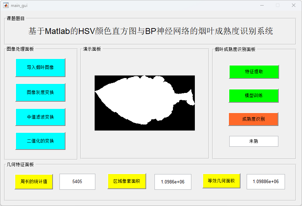
Task: Click the main_gui window title
Action: pyautogui.click(x=19, y=6)
